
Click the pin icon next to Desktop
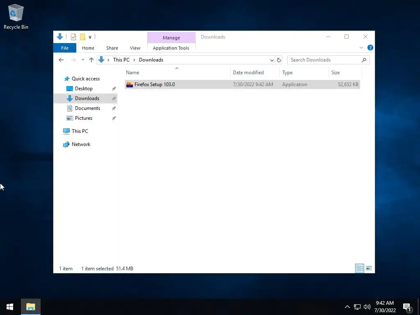pyautogui.click(x=114, y=89)
